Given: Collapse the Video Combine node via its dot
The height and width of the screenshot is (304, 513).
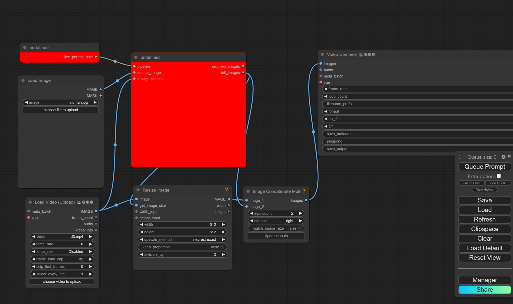Looking at the screenshot, I should coord(322,54).
